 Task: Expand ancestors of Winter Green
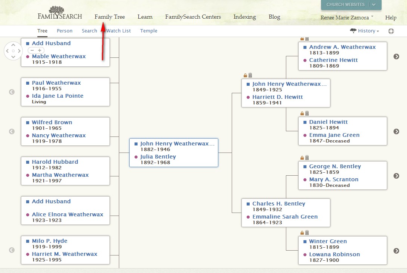(x=396, y=251)
